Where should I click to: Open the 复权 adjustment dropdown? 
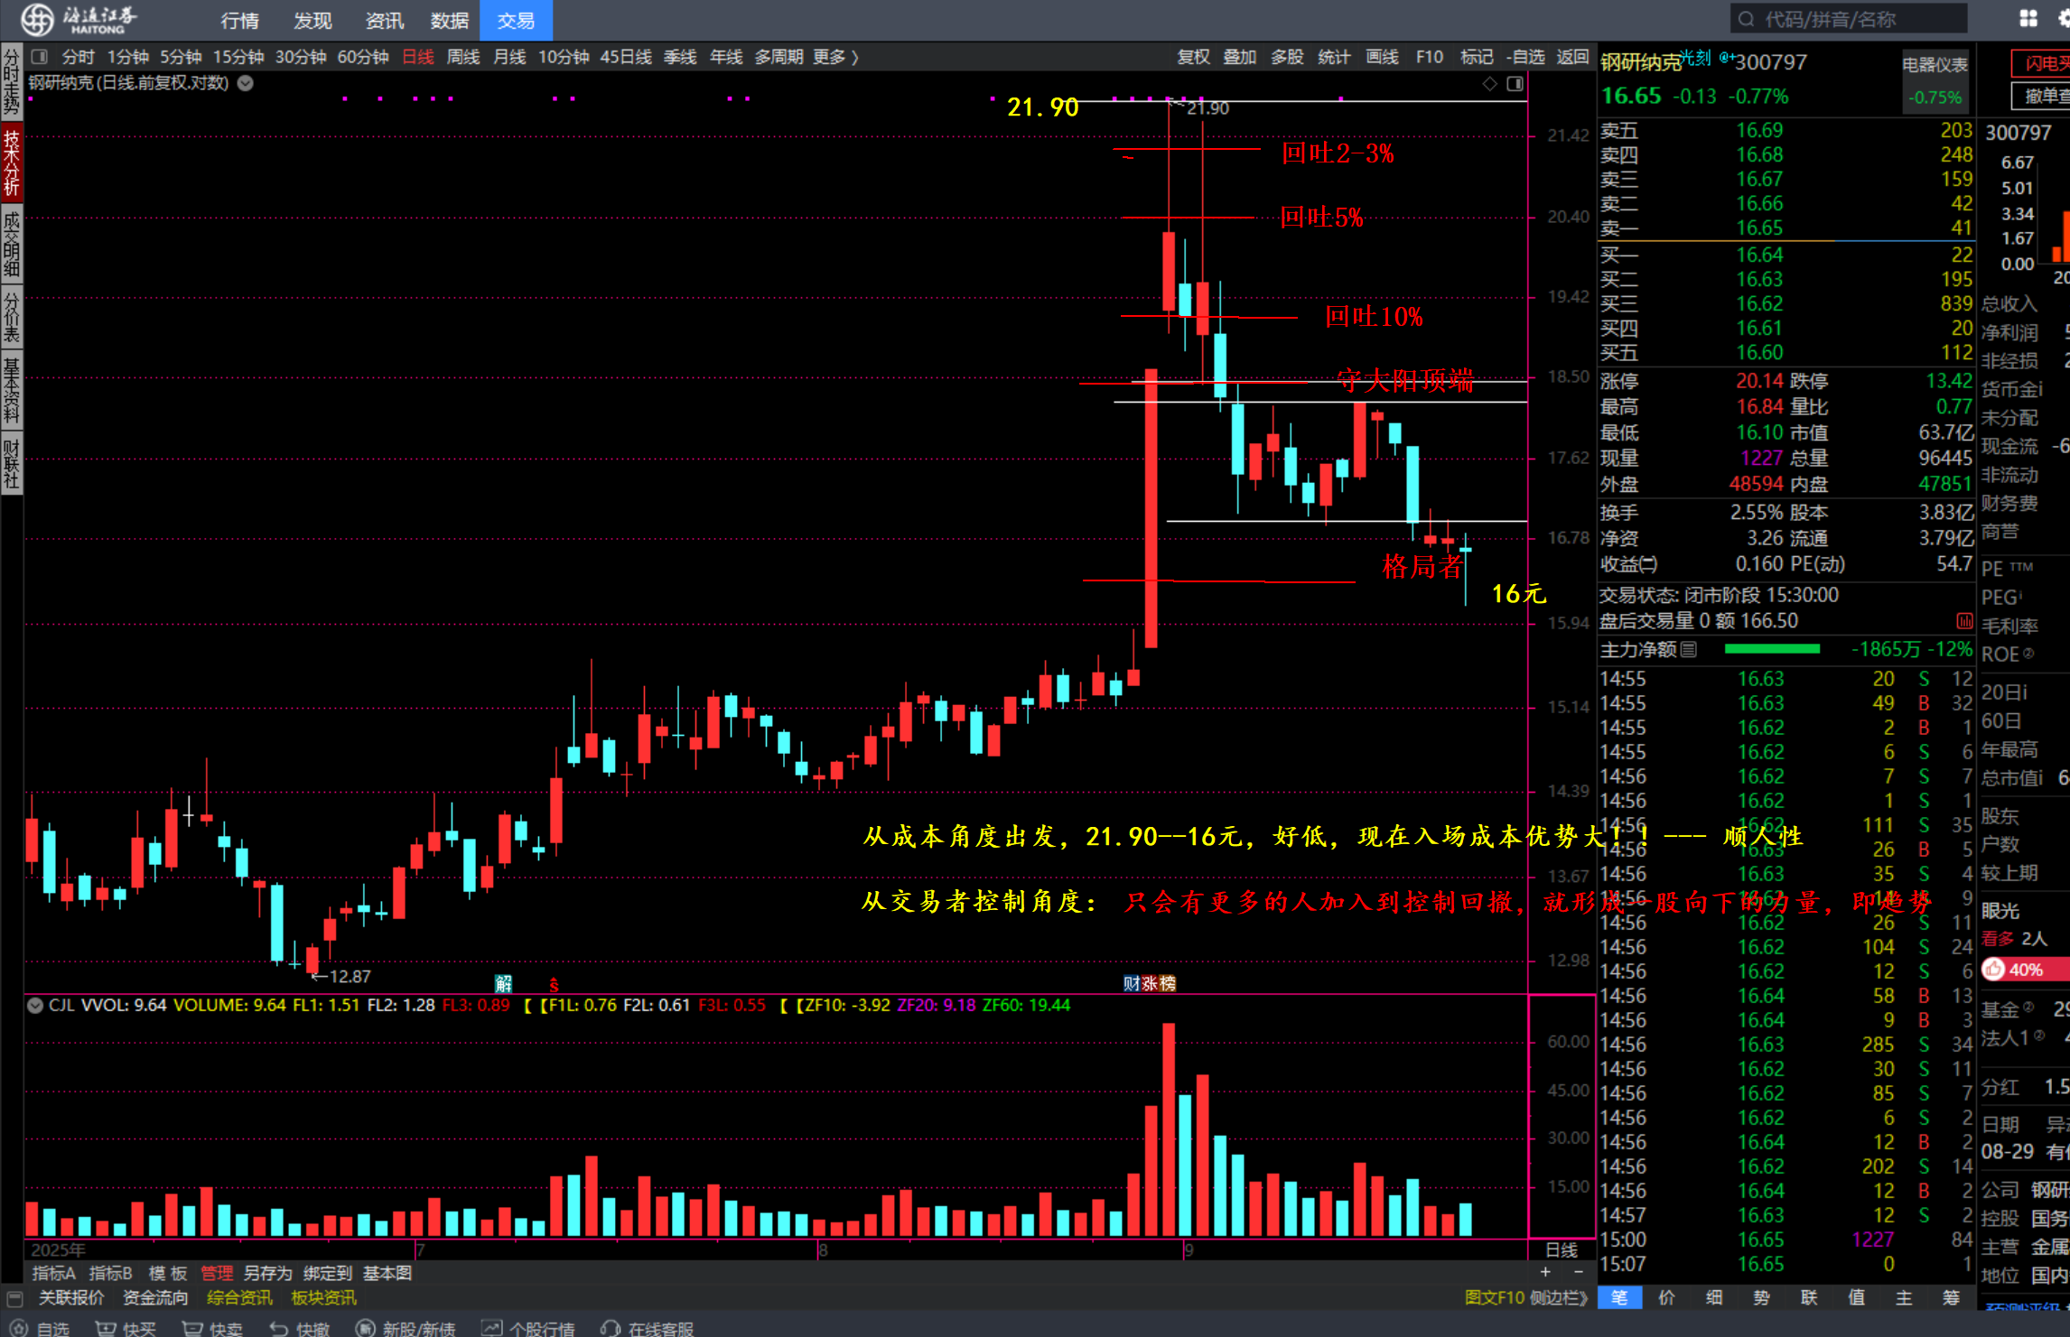coord(1193,57)
